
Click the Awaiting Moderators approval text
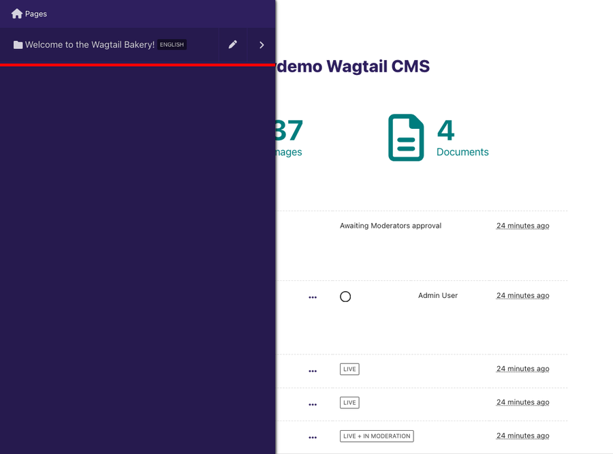tap(390, 226)
